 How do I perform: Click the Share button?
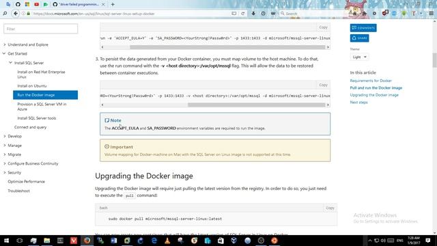(x=360, y=38)
